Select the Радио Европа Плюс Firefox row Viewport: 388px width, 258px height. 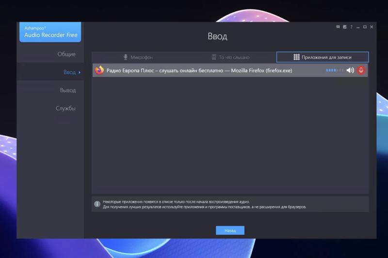230,70
